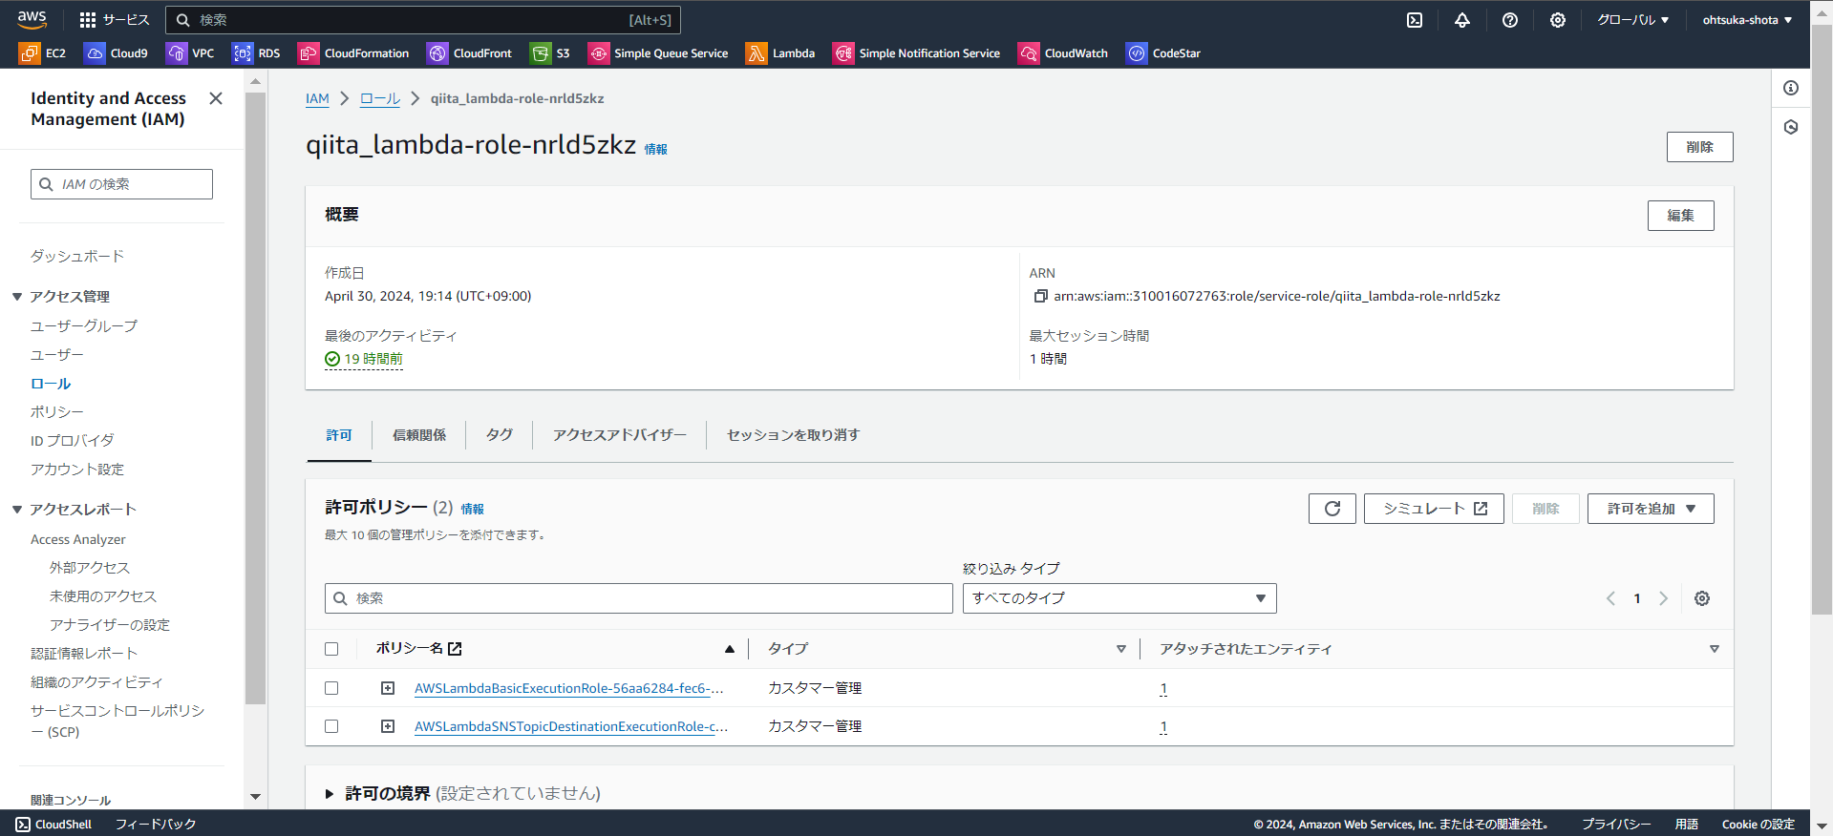Open the グローバル region dropdown

click(1633, 20)
